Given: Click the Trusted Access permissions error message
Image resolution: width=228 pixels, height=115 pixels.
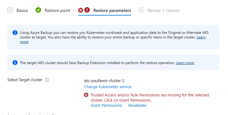Looking at the screenshot, I should [x=150, y=98].
